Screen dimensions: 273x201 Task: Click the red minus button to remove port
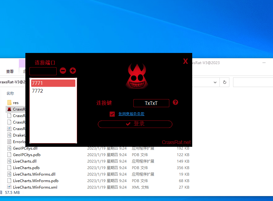pos(63,71)
